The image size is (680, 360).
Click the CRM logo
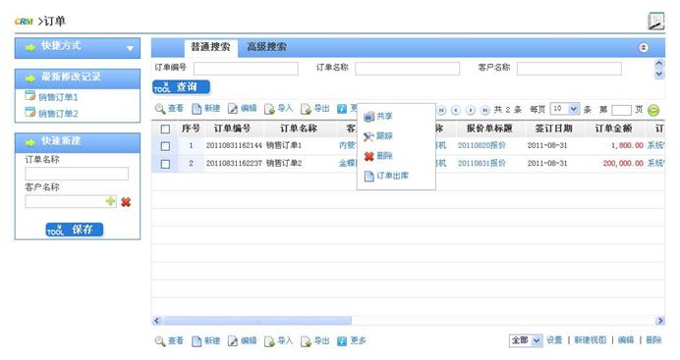(24, 22)
